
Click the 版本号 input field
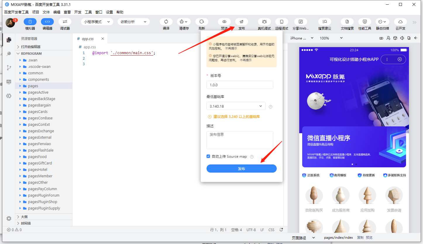click(x=240, y=85)
